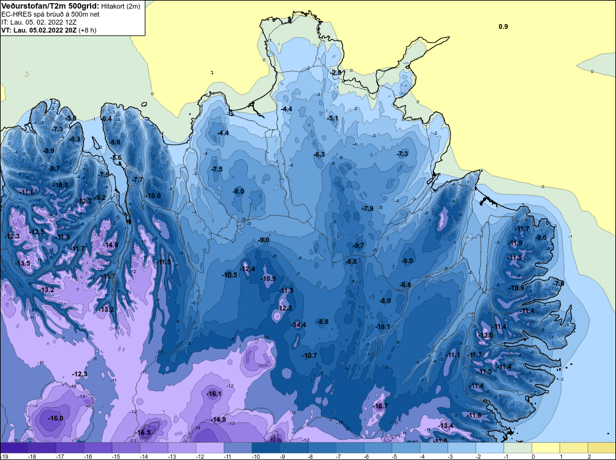Click the -8.0 temperature value
616x460 pixels.
click(x=238, y=191)
